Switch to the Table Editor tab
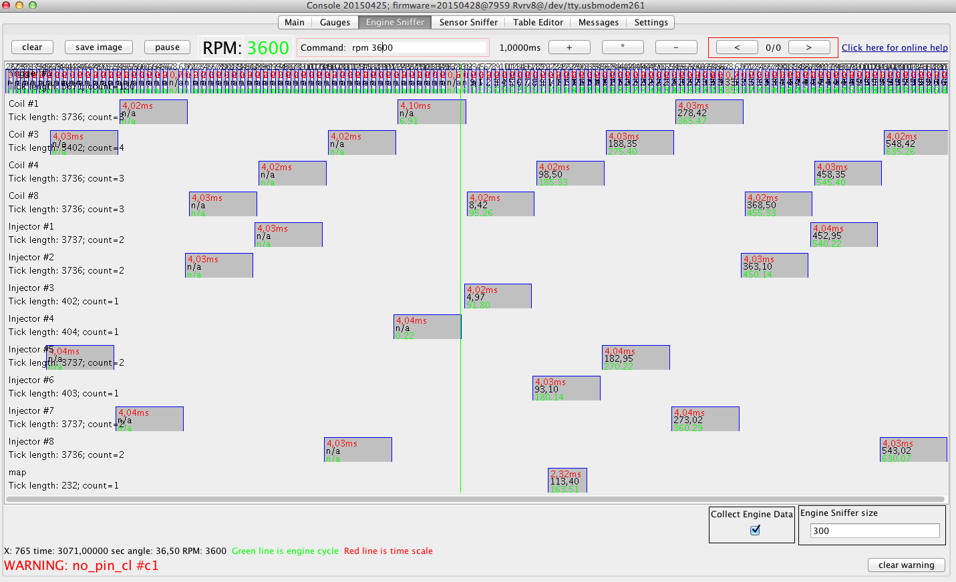Screen dimensions: 956x582 [x=538, y=22]
